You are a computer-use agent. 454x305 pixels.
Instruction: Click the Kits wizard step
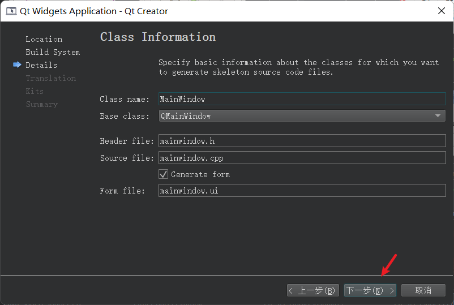pos(35,91)
